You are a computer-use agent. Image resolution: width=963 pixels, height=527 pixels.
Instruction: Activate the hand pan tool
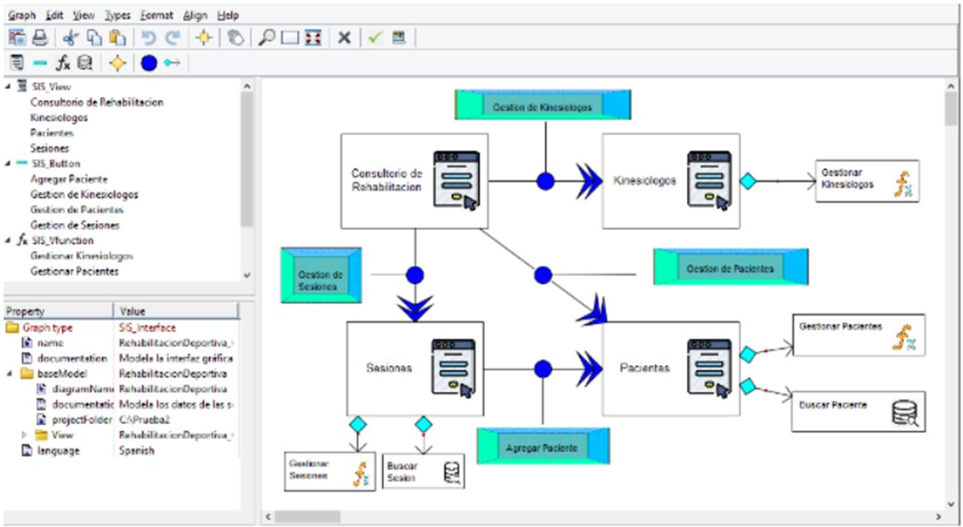pyautogui.click(x=236, y=38)
